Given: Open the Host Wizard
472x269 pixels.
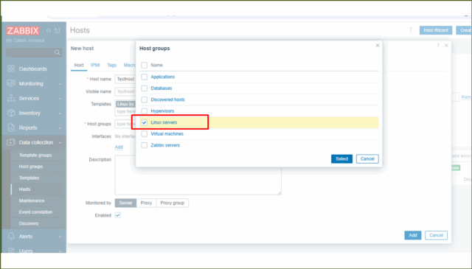Looking at the screenshot, I should pos(436,30).
